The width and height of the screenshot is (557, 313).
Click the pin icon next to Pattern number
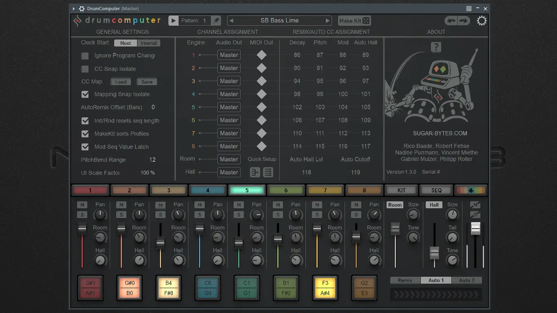(217, 20)
